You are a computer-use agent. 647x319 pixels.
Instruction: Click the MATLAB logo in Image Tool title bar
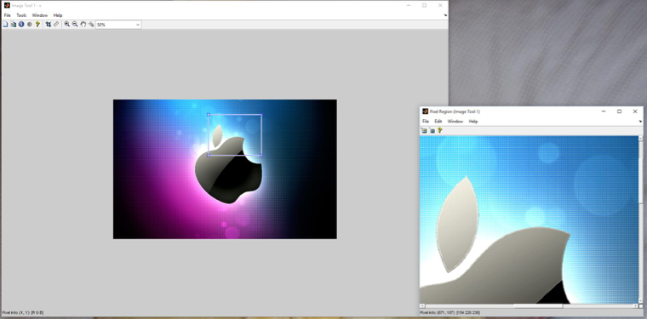7,5
